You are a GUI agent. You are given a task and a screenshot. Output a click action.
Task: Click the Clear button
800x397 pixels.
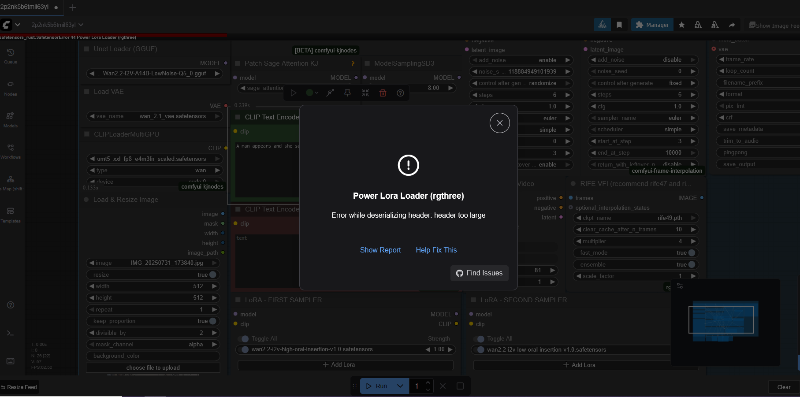[784, 387]
